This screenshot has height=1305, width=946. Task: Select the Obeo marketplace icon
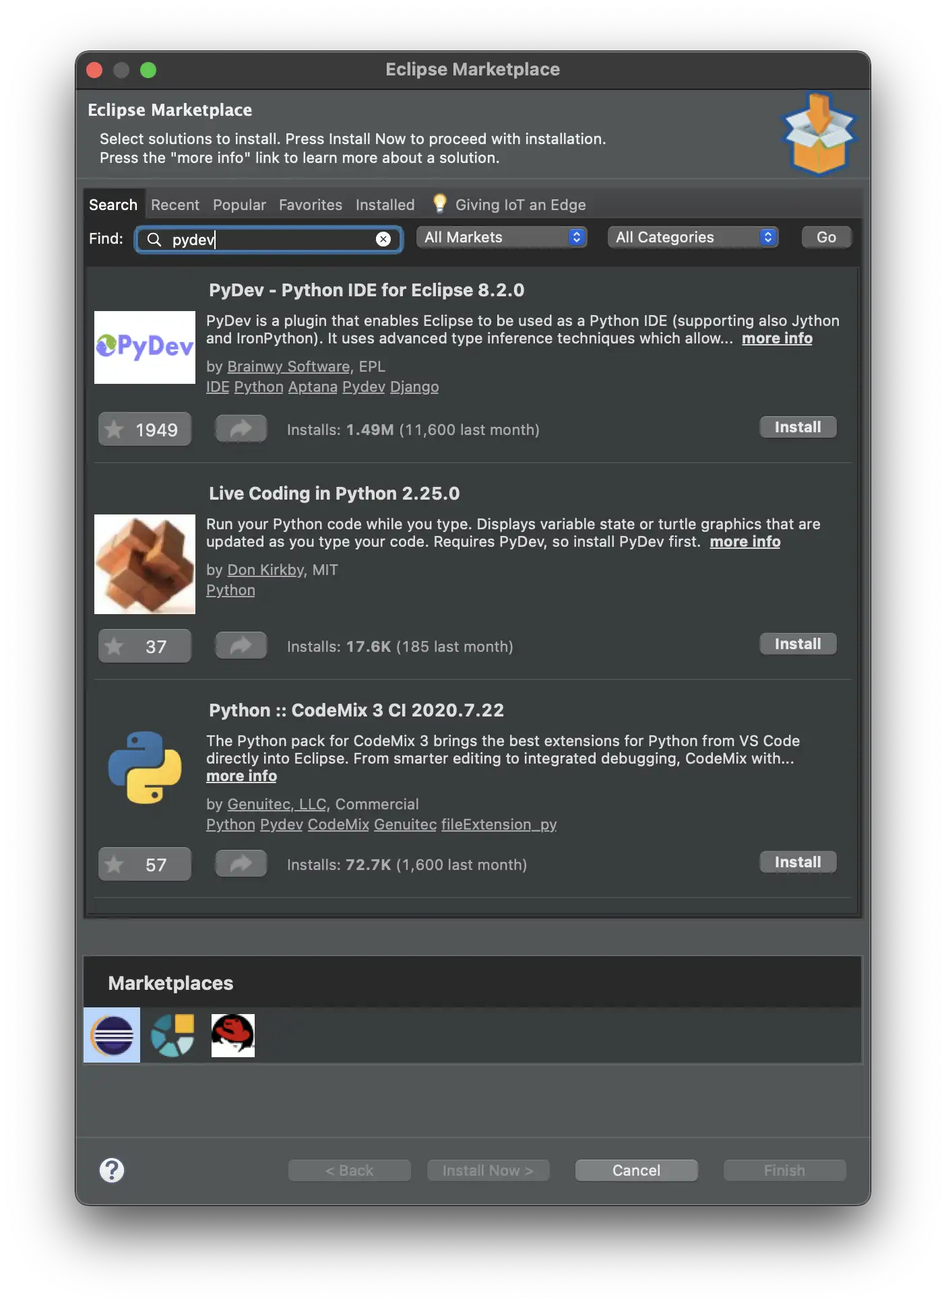click(172, 1035)
